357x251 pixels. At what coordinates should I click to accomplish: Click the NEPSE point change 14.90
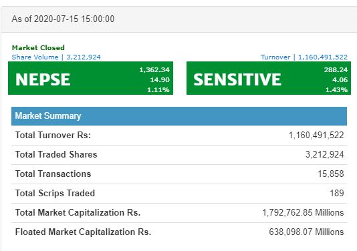(160, 80)
